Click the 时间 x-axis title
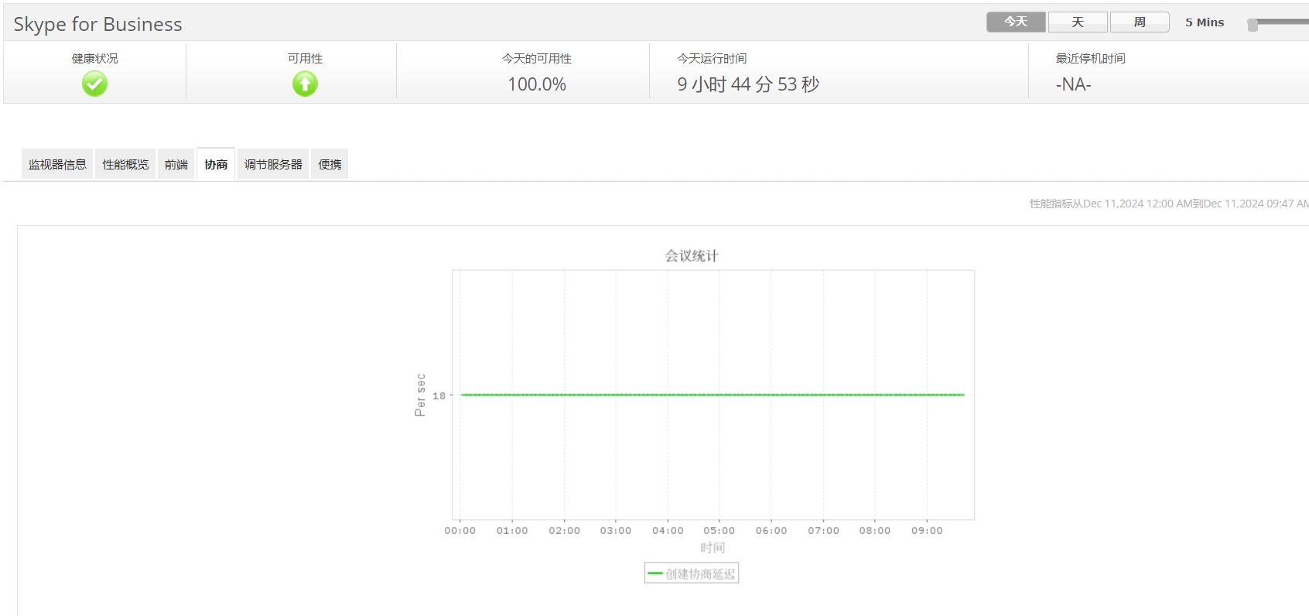 (713, 547)
